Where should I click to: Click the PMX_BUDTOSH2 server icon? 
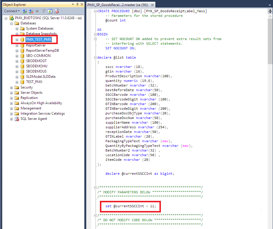point(12,18)
